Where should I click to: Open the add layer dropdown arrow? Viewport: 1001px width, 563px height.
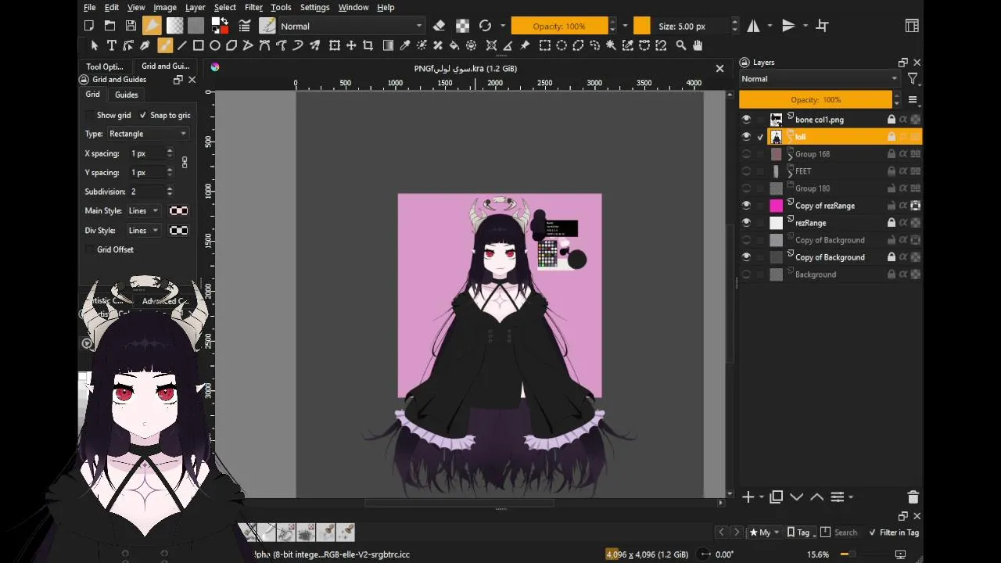[761, 497]
